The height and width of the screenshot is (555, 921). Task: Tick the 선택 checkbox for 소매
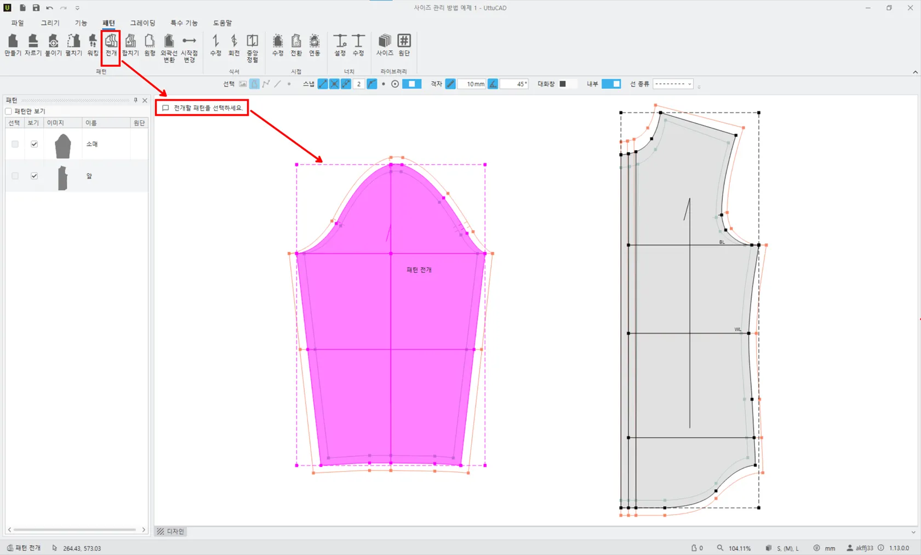[x=15, y=144]
